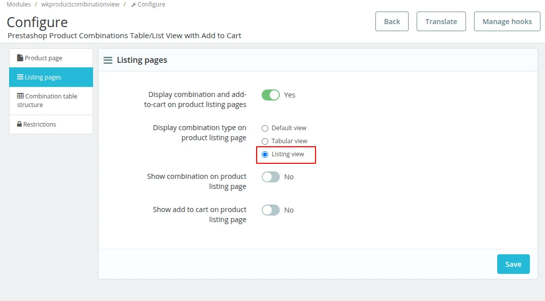The height and width of the screenshot is (301, 545).
Task: Click the hamburger icon beside Listing pages header
Action: (x=108, y=60)
